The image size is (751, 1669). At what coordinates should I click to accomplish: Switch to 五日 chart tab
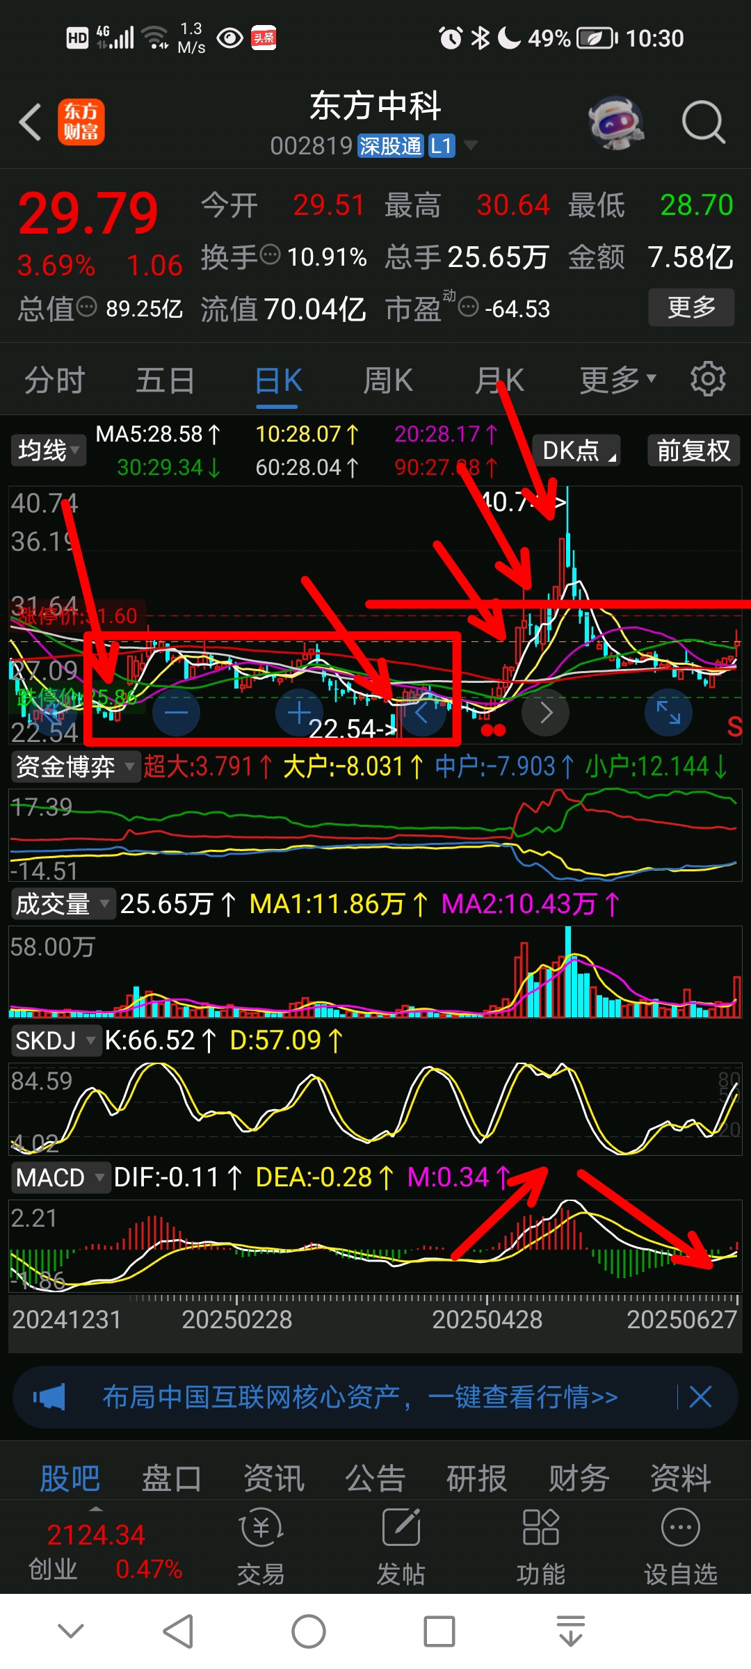click(165, 380)
